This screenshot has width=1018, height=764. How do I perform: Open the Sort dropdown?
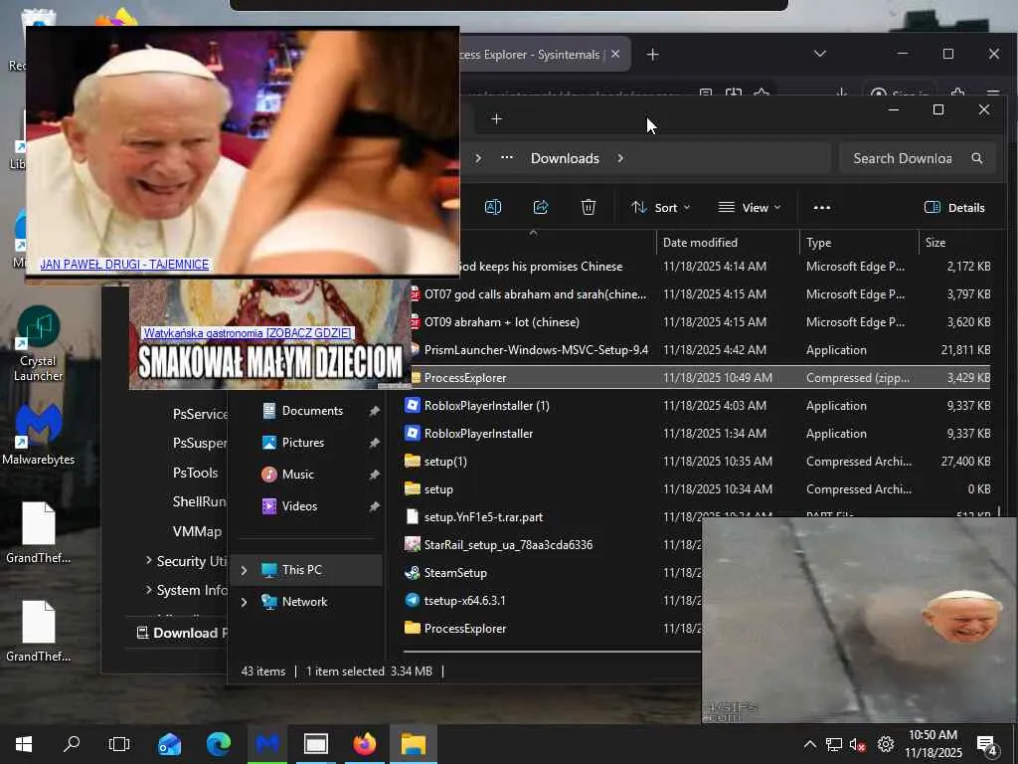pos(660,208)
